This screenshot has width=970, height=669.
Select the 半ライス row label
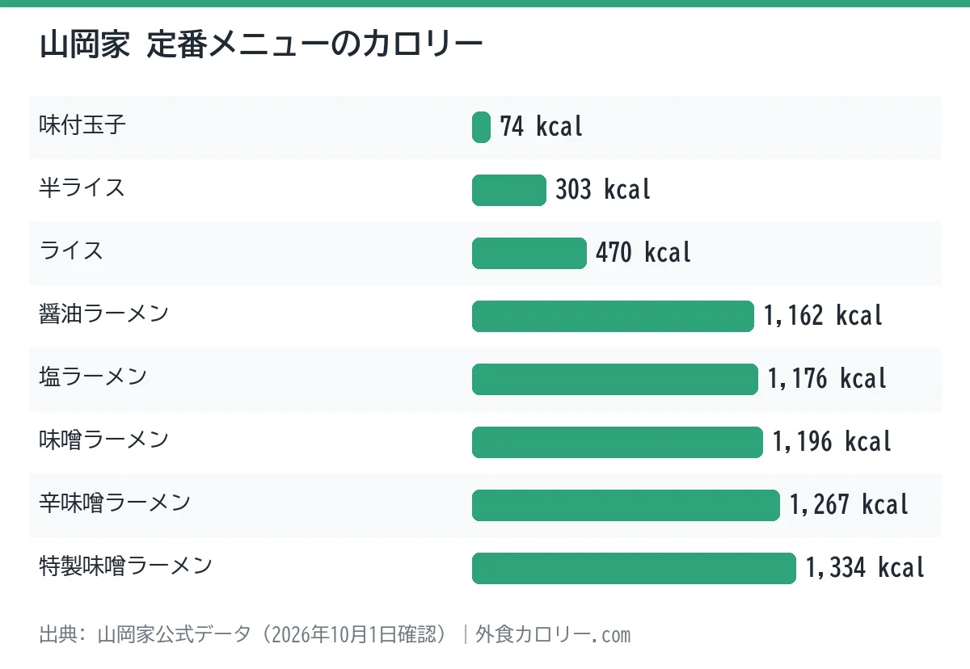[82, 187]
